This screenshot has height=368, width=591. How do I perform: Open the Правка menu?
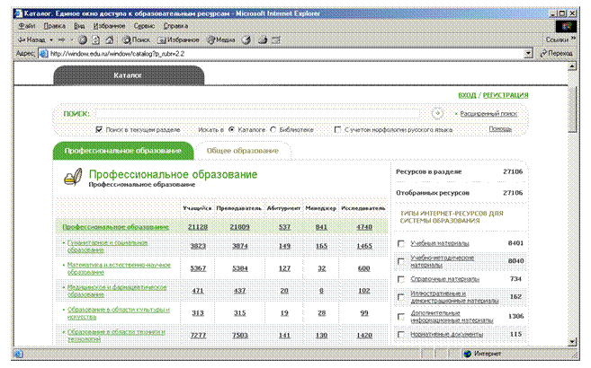[54, 26]
